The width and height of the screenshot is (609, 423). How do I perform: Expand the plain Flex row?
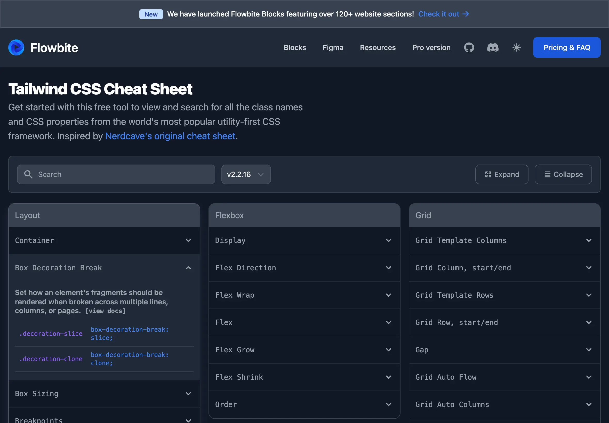[x=304, y=322]
